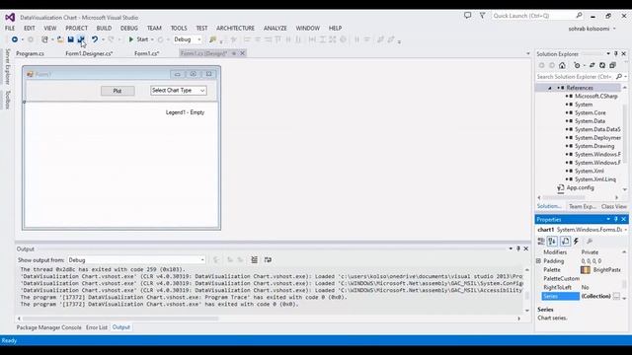This screenshot has width=632, height=355.
Task: Switch to the Team Explorer tab
Action: click(582, 206)
